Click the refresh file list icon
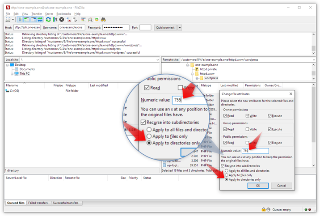 (x=48, y=20)
